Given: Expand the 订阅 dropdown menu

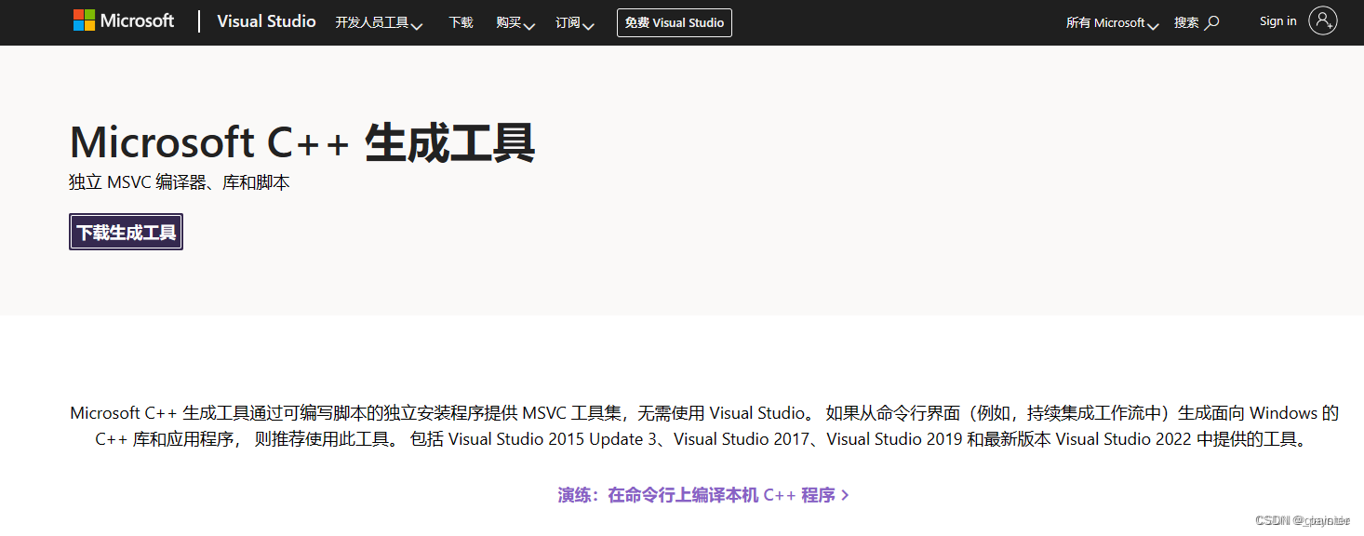Looking at the screenshot, I should click(x=575, y=22).
